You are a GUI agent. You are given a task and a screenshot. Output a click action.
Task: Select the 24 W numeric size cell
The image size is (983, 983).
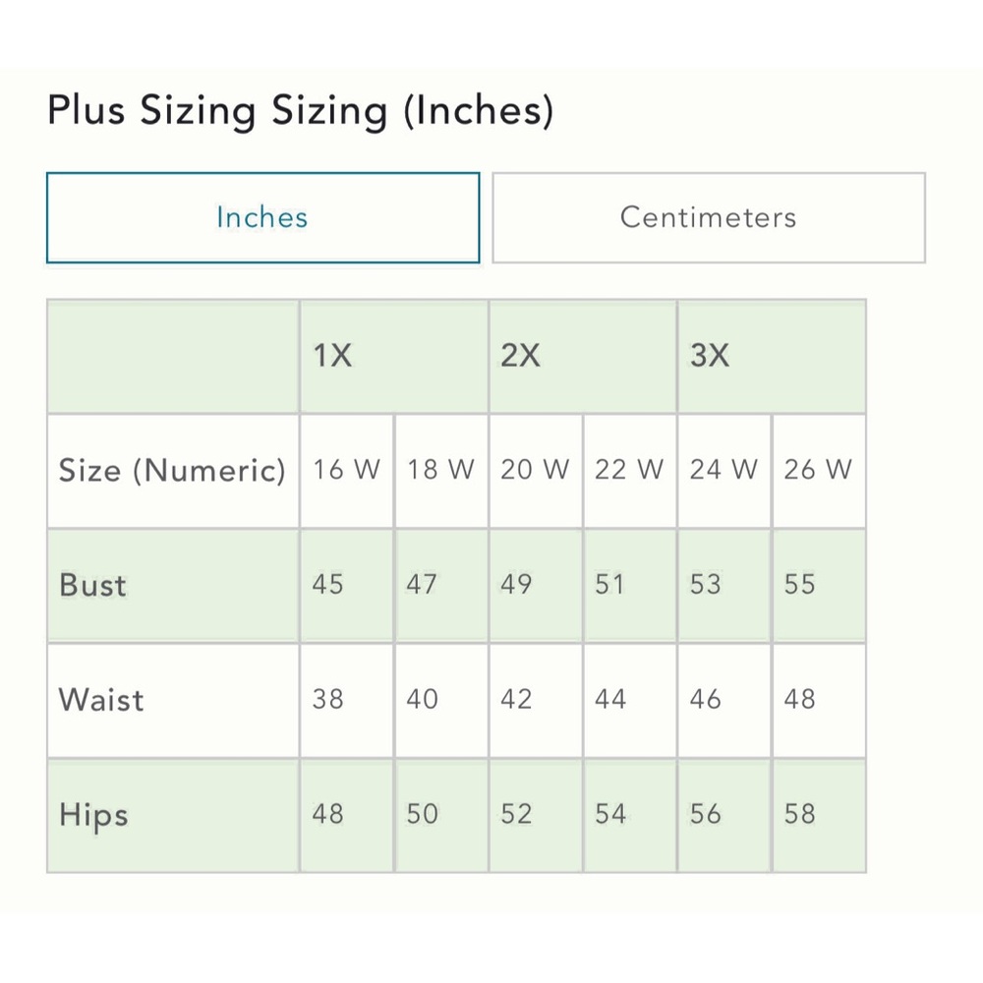pos(723,470)
